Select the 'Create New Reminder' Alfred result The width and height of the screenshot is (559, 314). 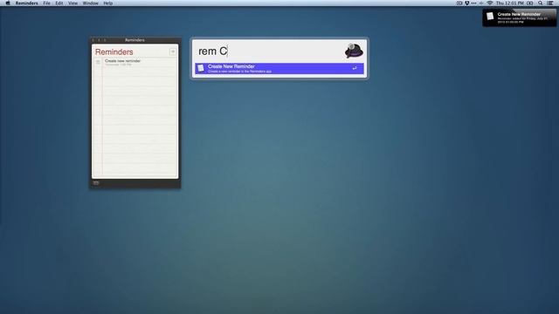coord(279,68)
